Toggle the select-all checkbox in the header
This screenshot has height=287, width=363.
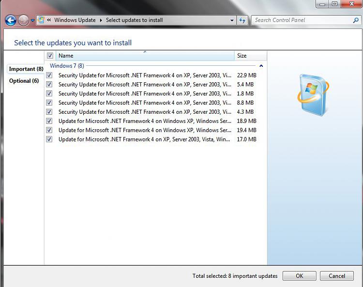50,56
